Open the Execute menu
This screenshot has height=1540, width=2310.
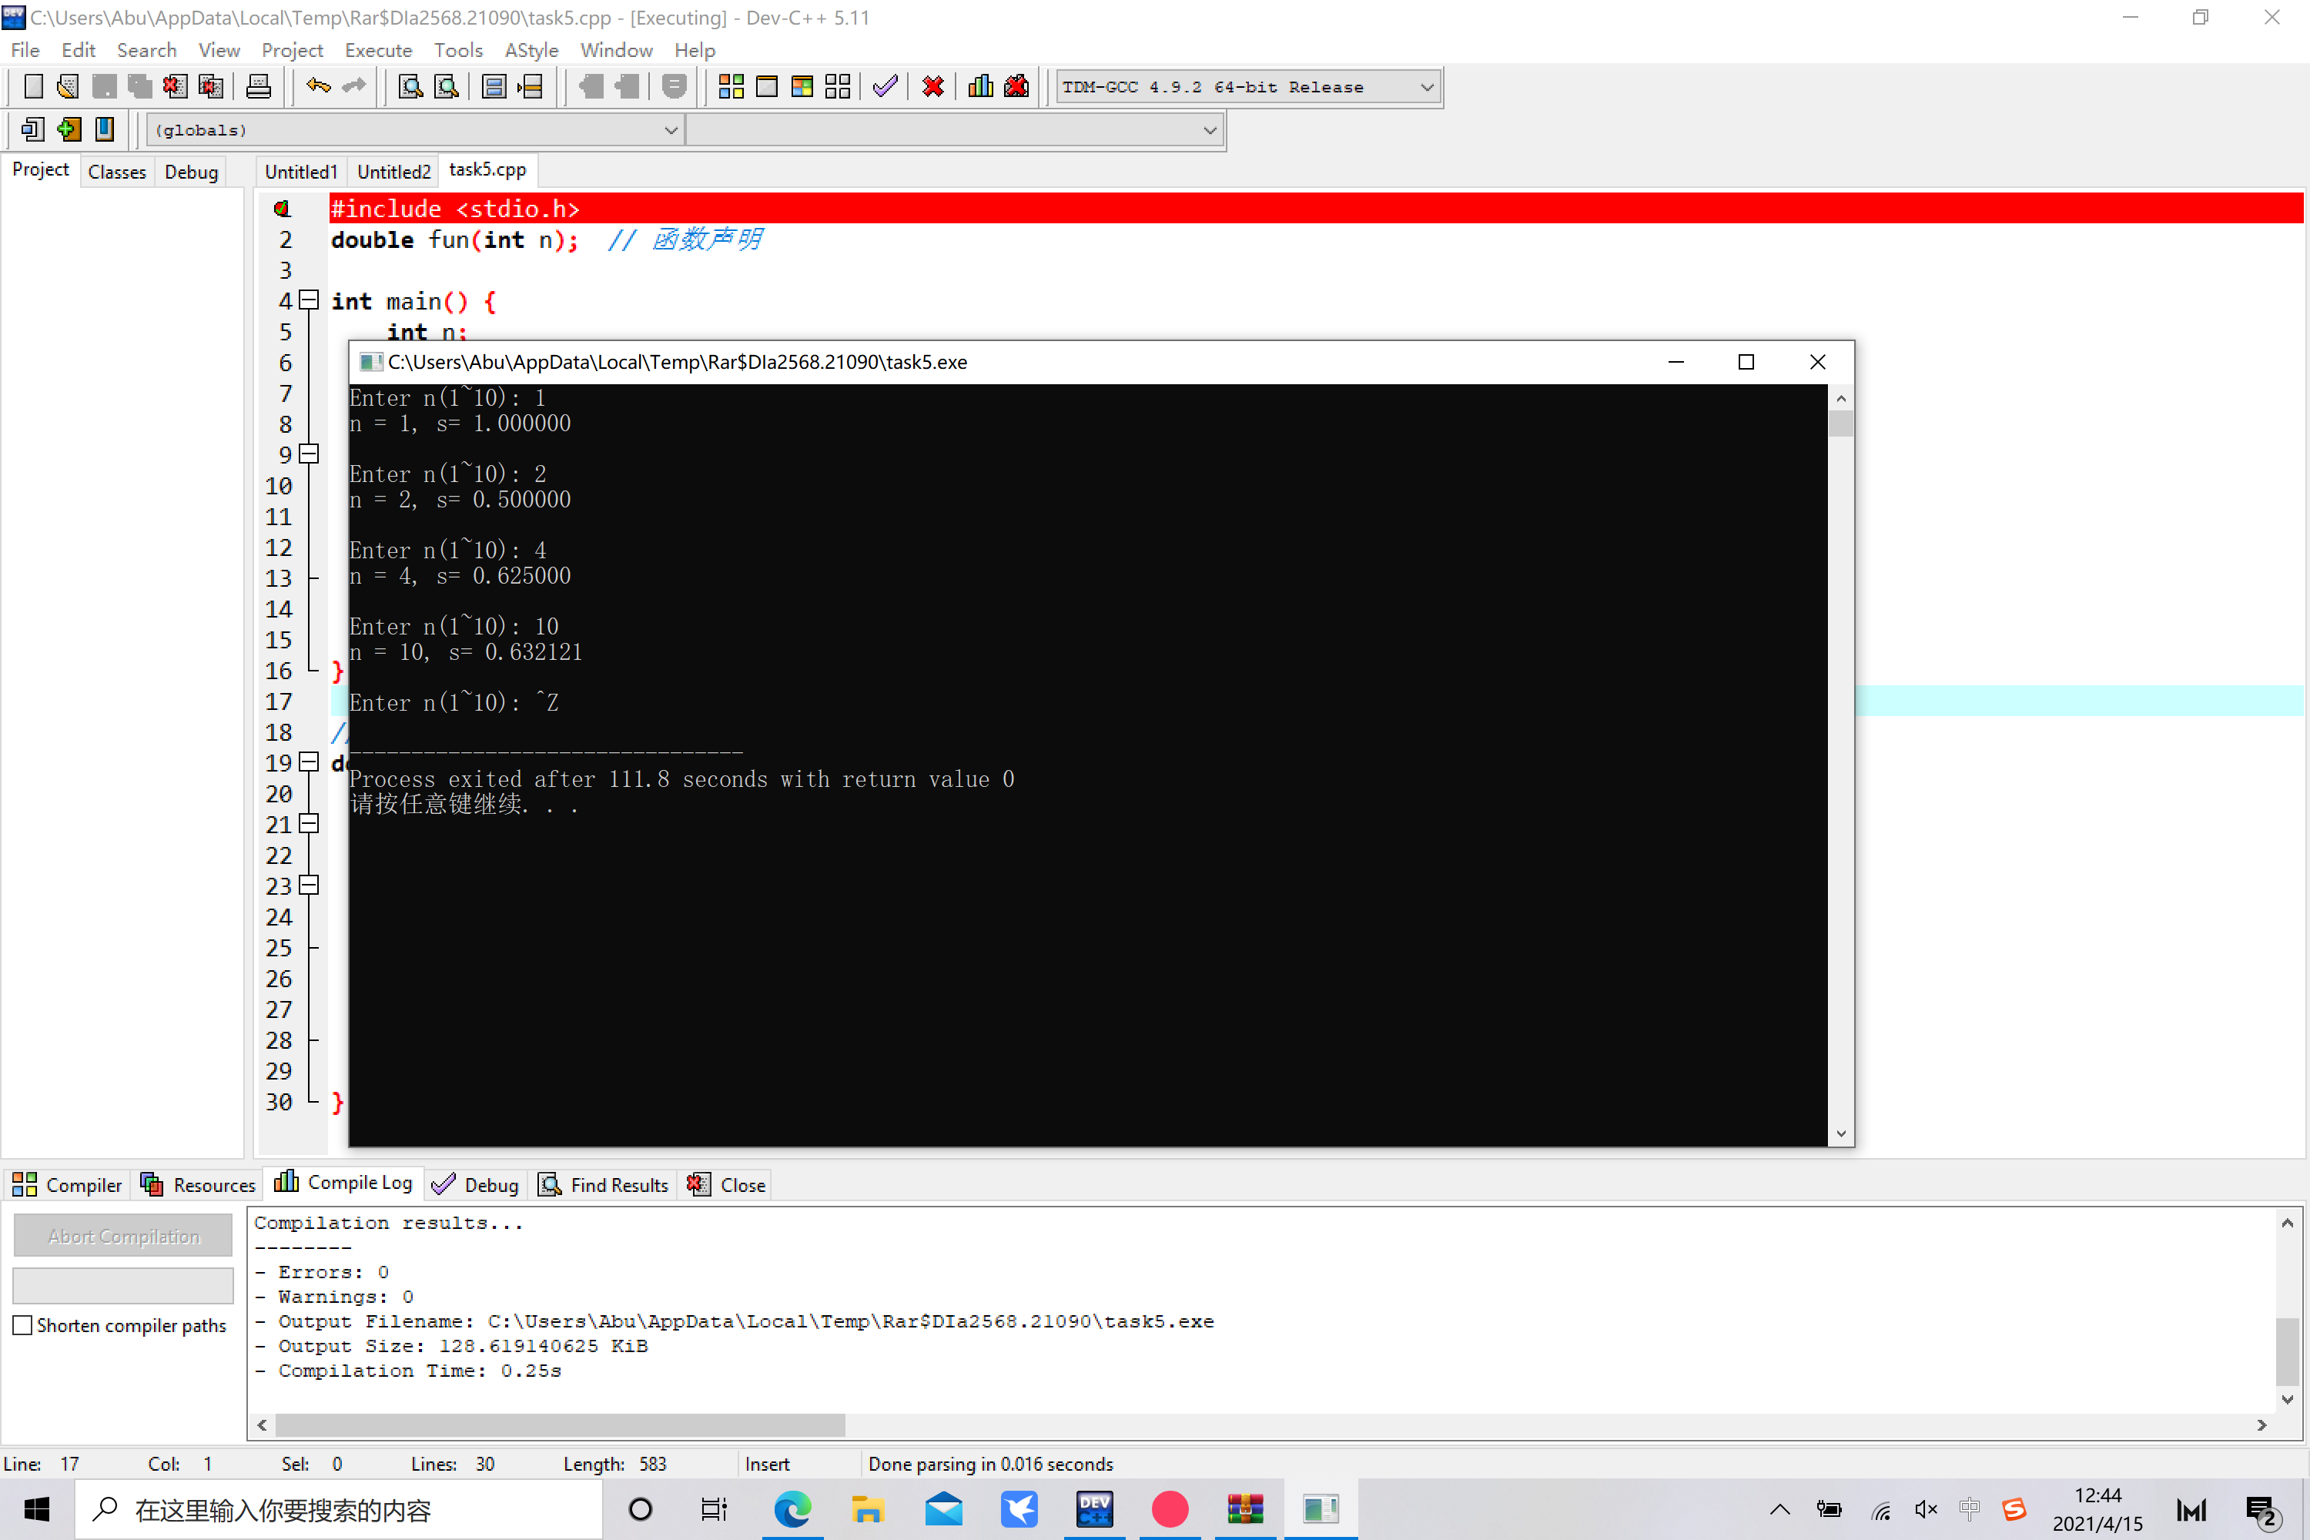coord(378,50)
